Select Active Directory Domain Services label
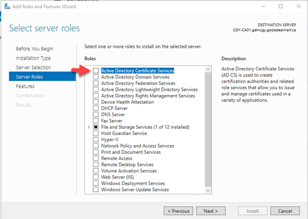 (x=135, y=77)
